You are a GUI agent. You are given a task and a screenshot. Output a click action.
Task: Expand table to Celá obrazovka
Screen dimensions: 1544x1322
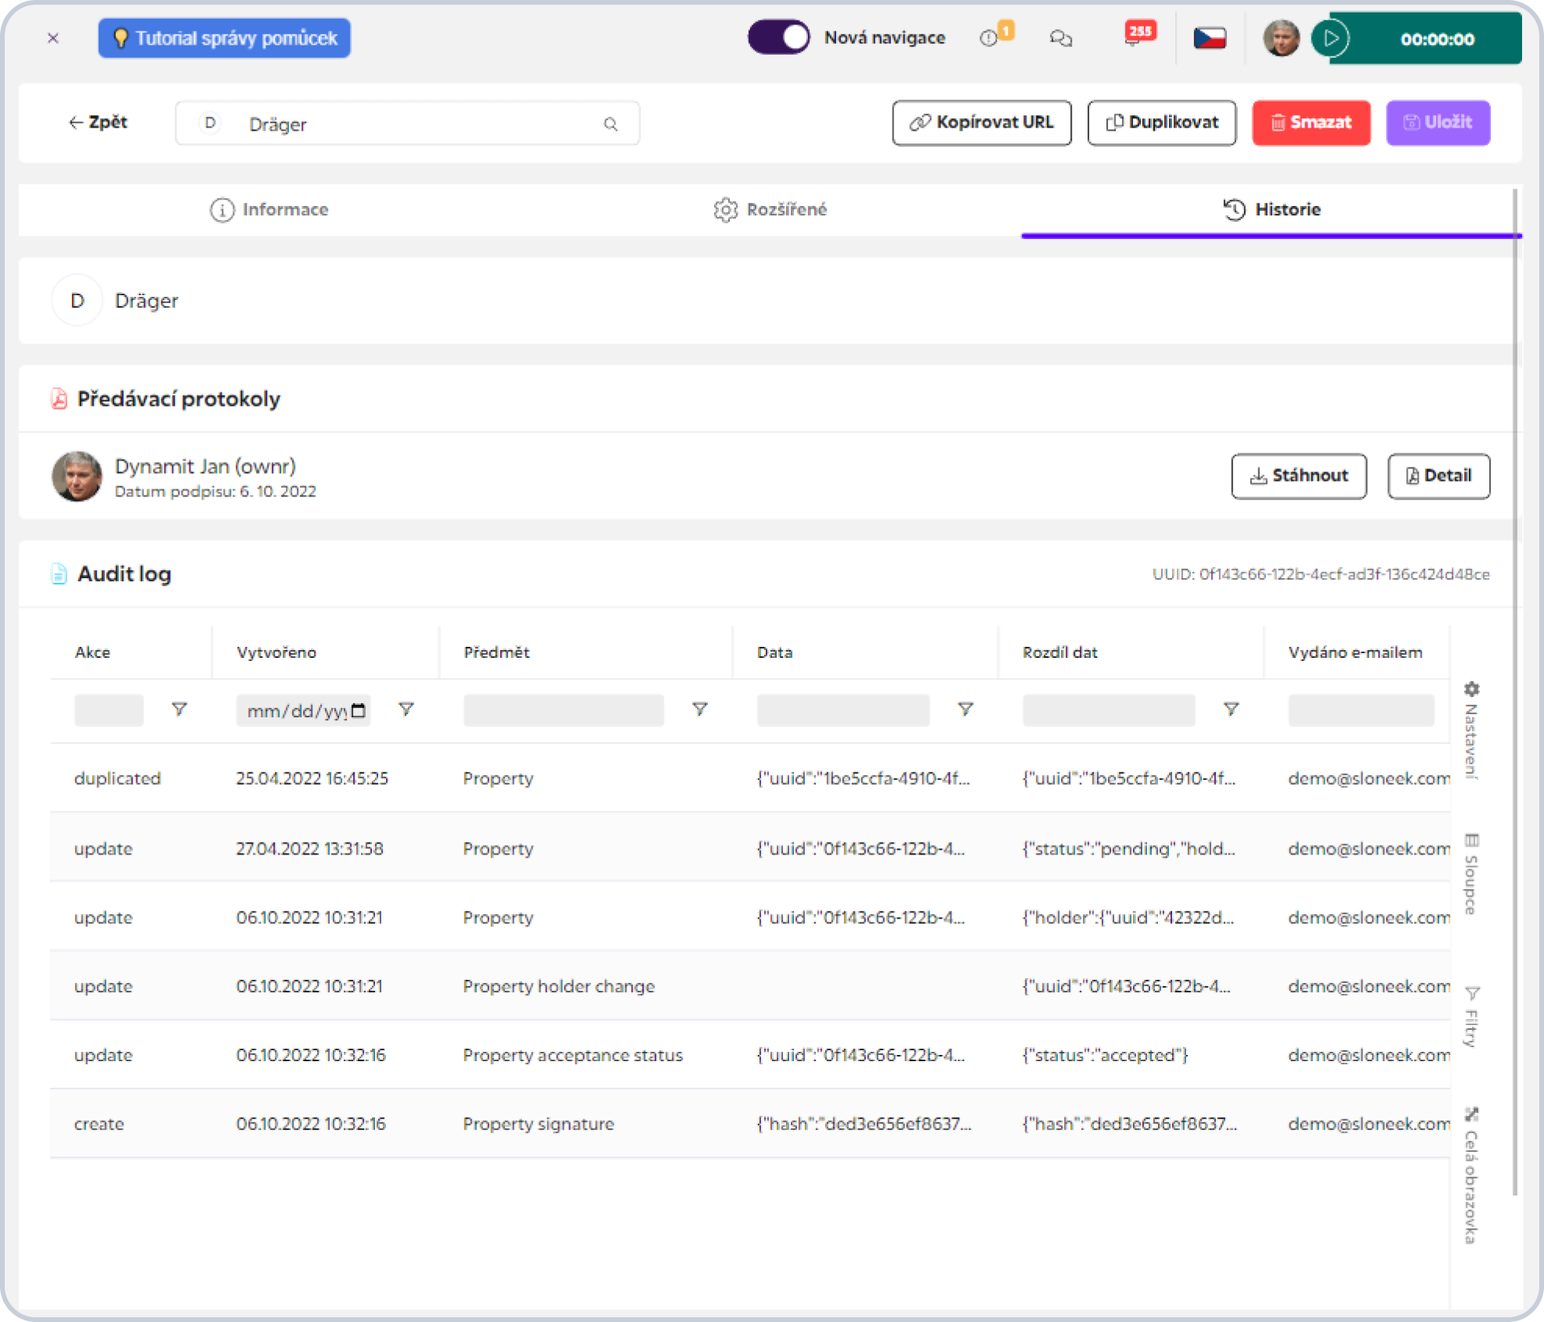click(x=1471, y=1175)
